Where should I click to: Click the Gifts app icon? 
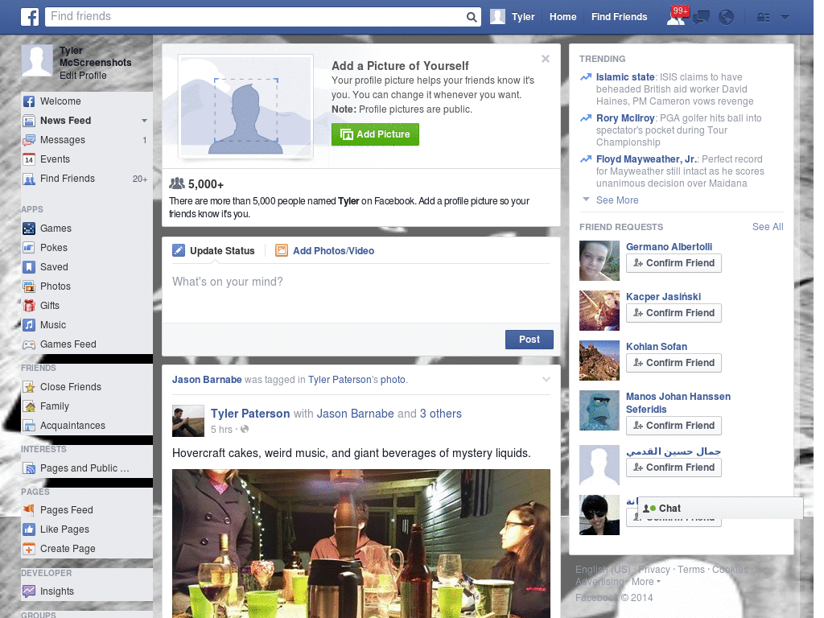[29, 306]
